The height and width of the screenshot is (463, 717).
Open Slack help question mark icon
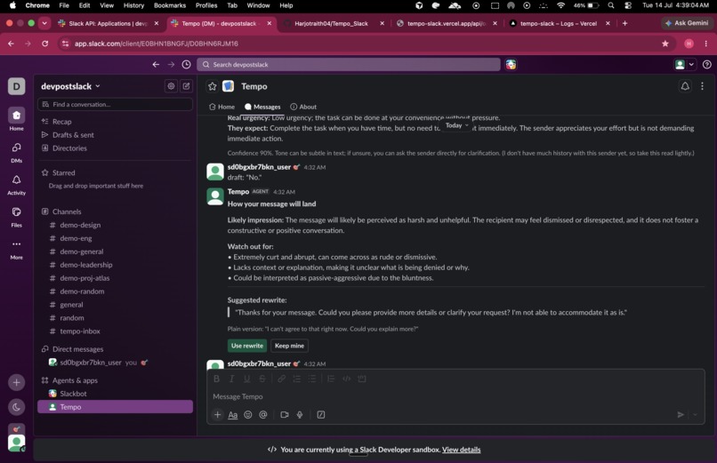point(707,64)
